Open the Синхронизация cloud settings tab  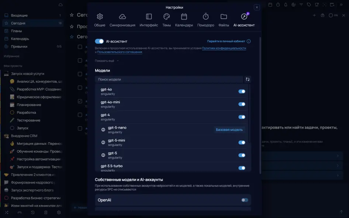[122, 20]
